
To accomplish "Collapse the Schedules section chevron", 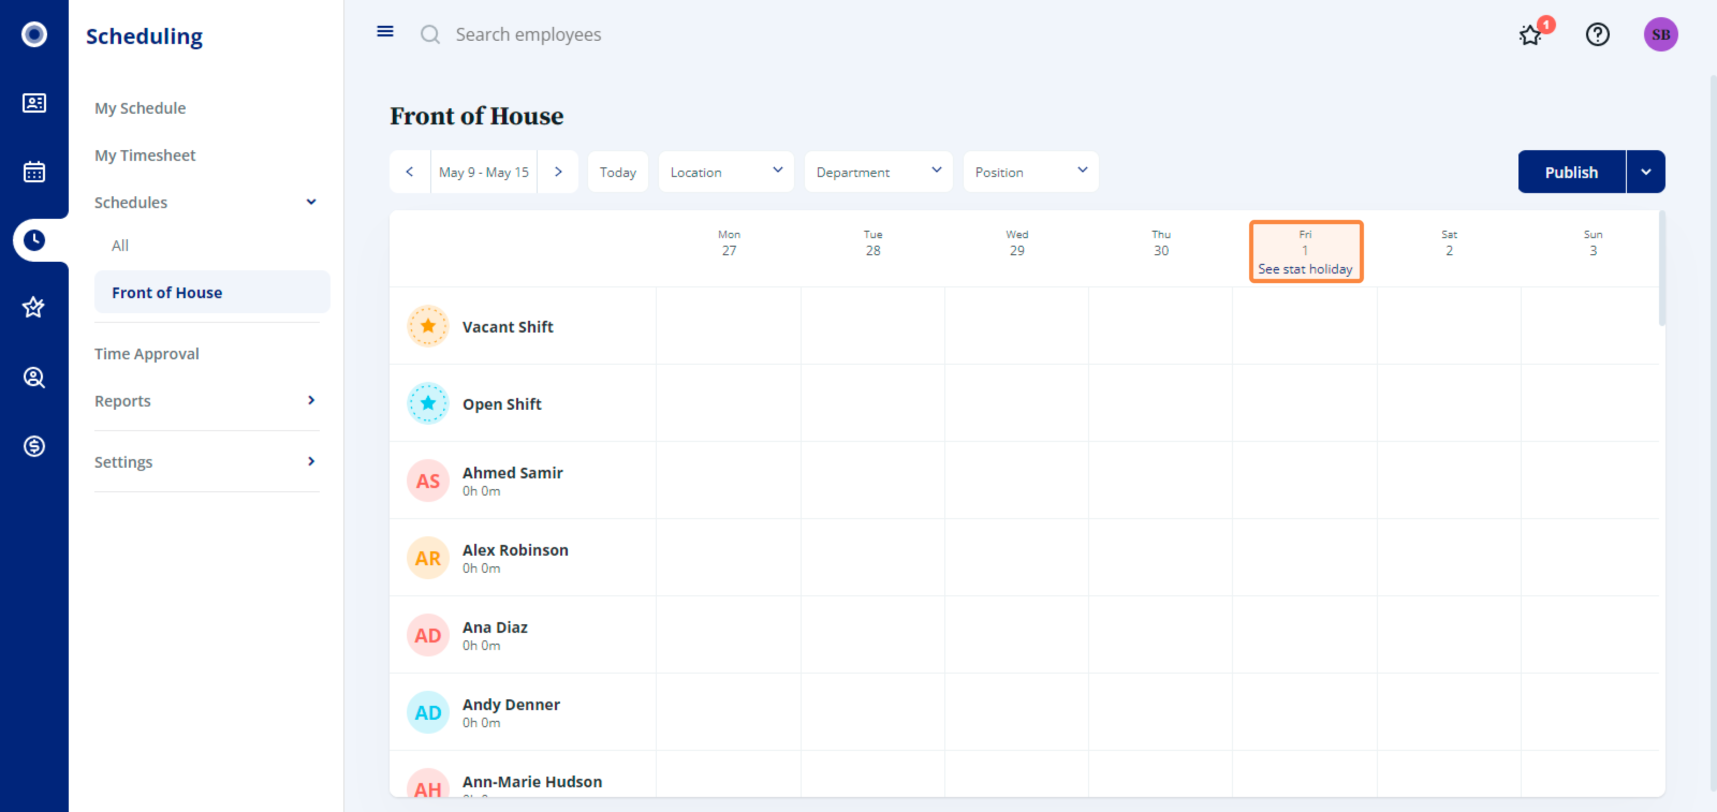I will [311, 202].
